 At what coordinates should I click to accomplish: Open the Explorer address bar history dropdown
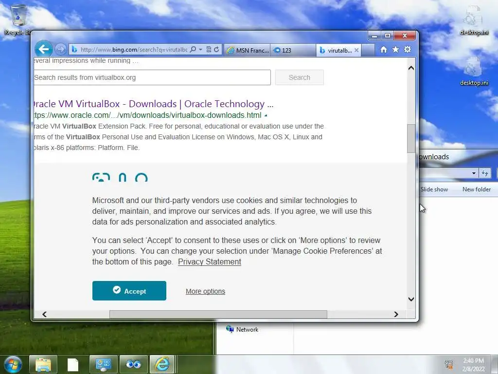pos(474,173)
